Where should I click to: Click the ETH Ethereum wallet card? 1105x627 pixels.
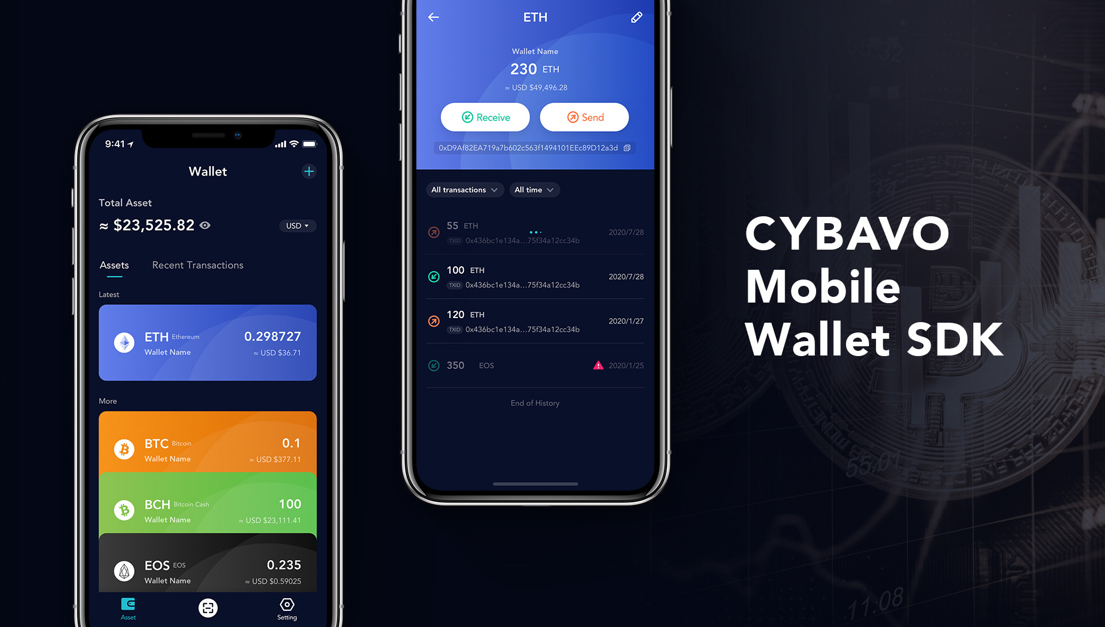[207, 343]
